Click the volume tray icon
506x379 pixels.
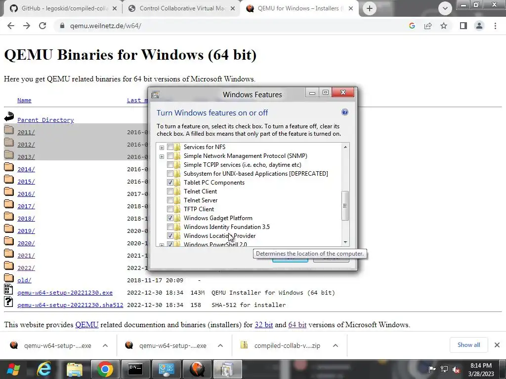pyautogui.click(x=456, y=369)
